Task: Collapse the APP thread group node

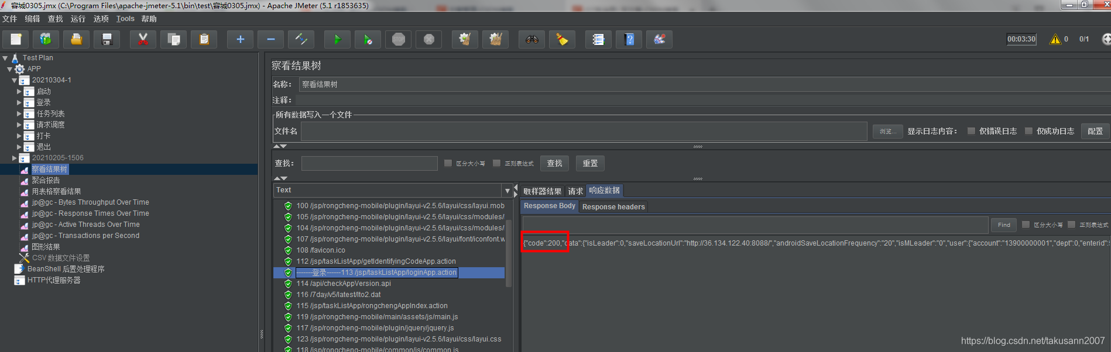Action: click(10, 69)
